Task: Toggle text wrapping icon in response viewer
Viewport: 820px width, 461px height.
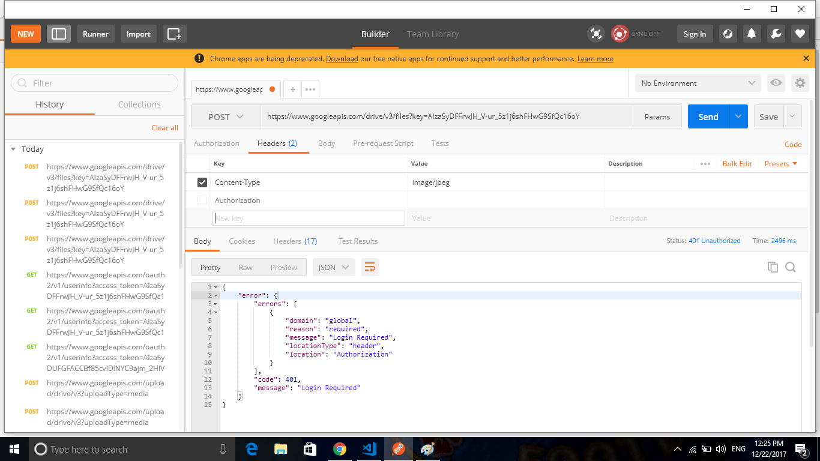Action: 370,267
